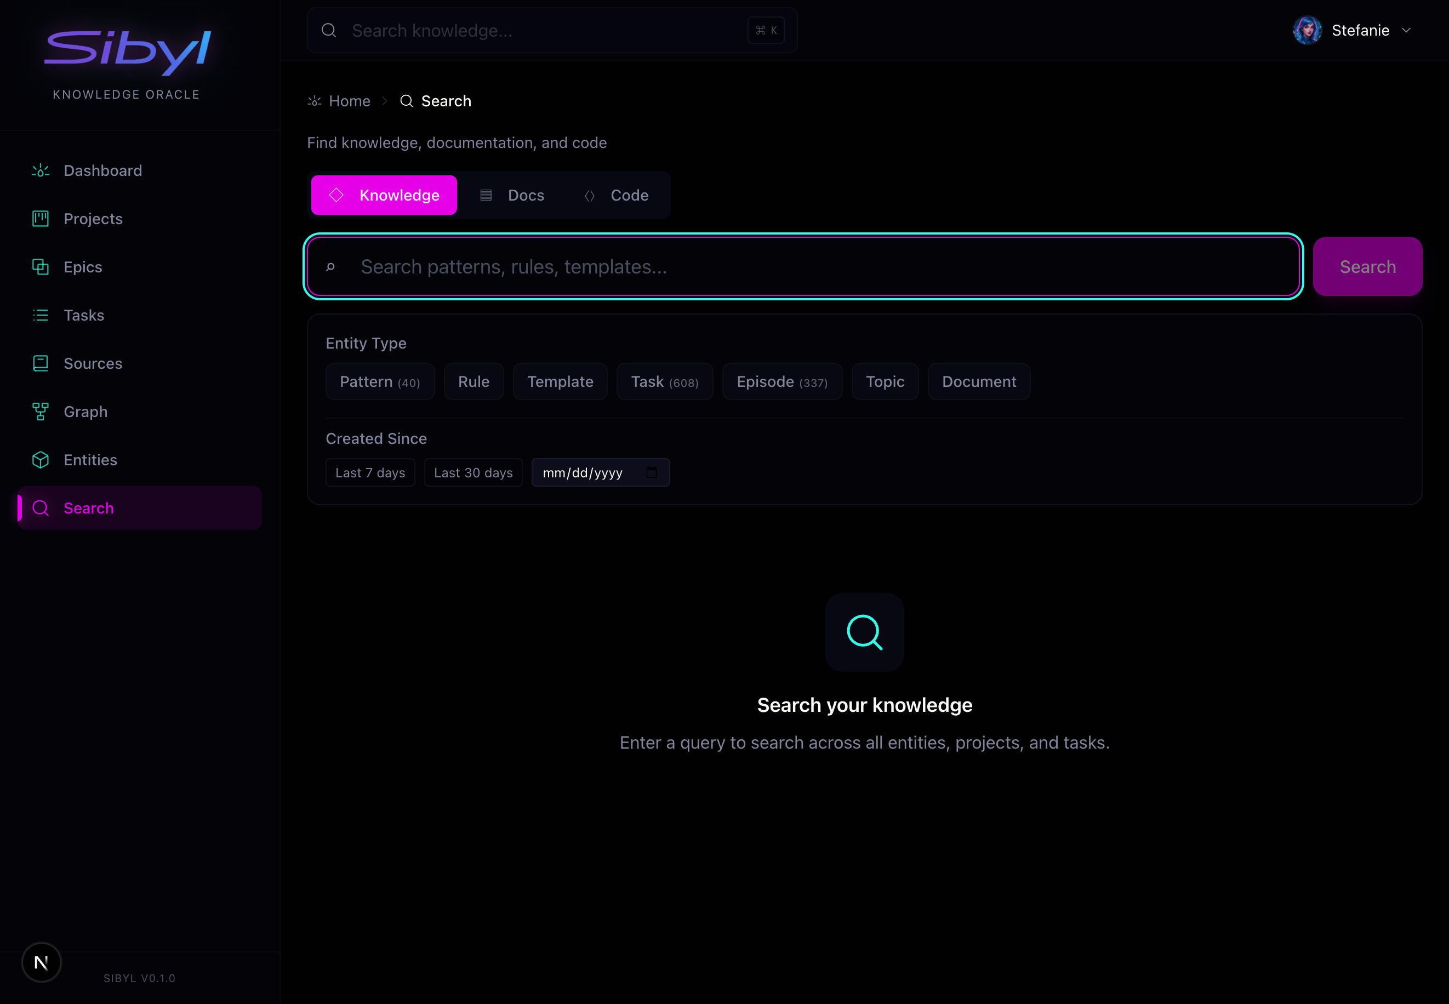
Task: Click the Sources book icon
Action: [x=40, y=363]
